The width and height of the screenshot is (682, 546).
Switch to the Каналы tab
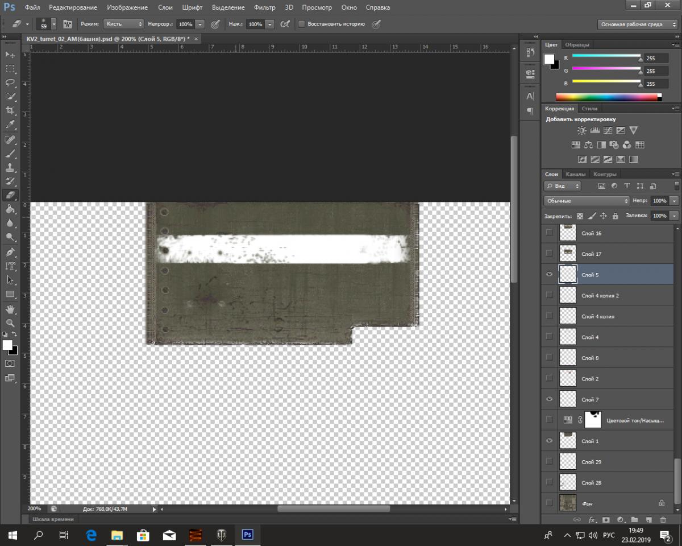point(575,174)
